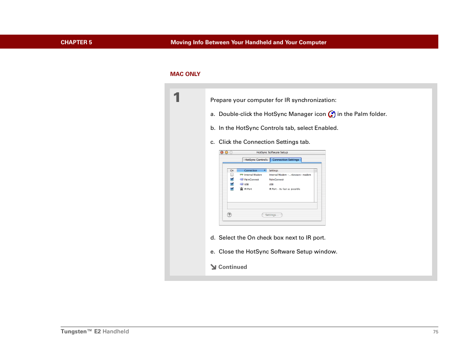Click the 'Continued' label
The width and height of the screenshot is (459, 355).
point(233,267)
